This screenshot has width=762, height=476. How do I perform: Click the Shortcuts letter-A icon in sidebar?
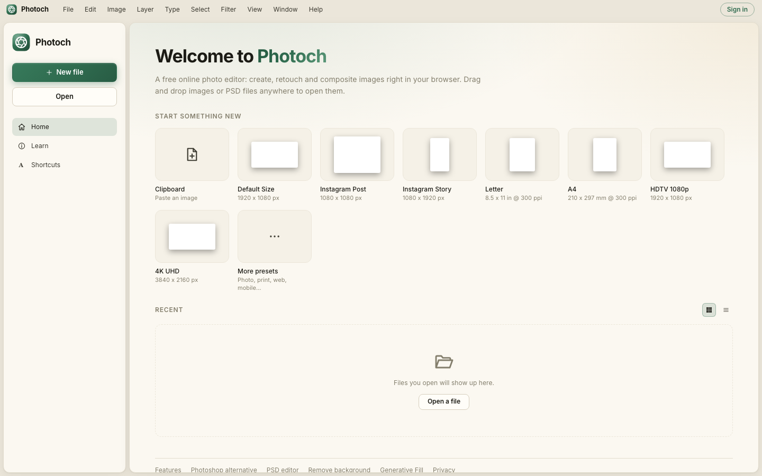22,165
